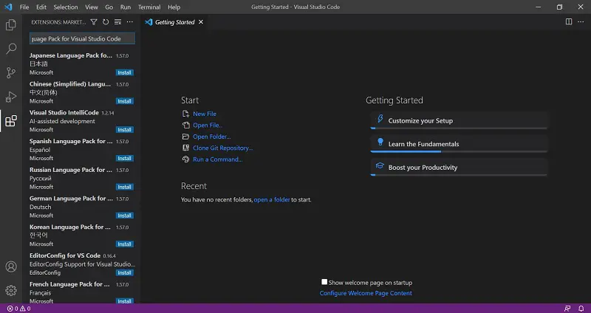The width and height of the screenshot is (591, 313).
Task: Install the Spanish Language Pack
Action: click(x=124, y=159)
